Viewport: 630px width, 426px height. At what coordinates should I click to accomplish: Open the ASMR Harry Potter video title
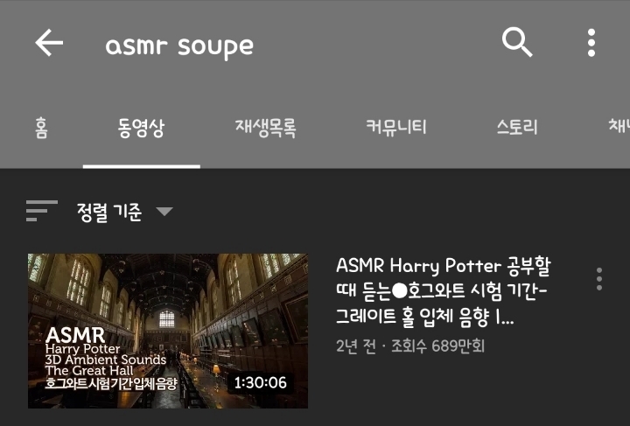pyautogui.click(x=443, y=291)
